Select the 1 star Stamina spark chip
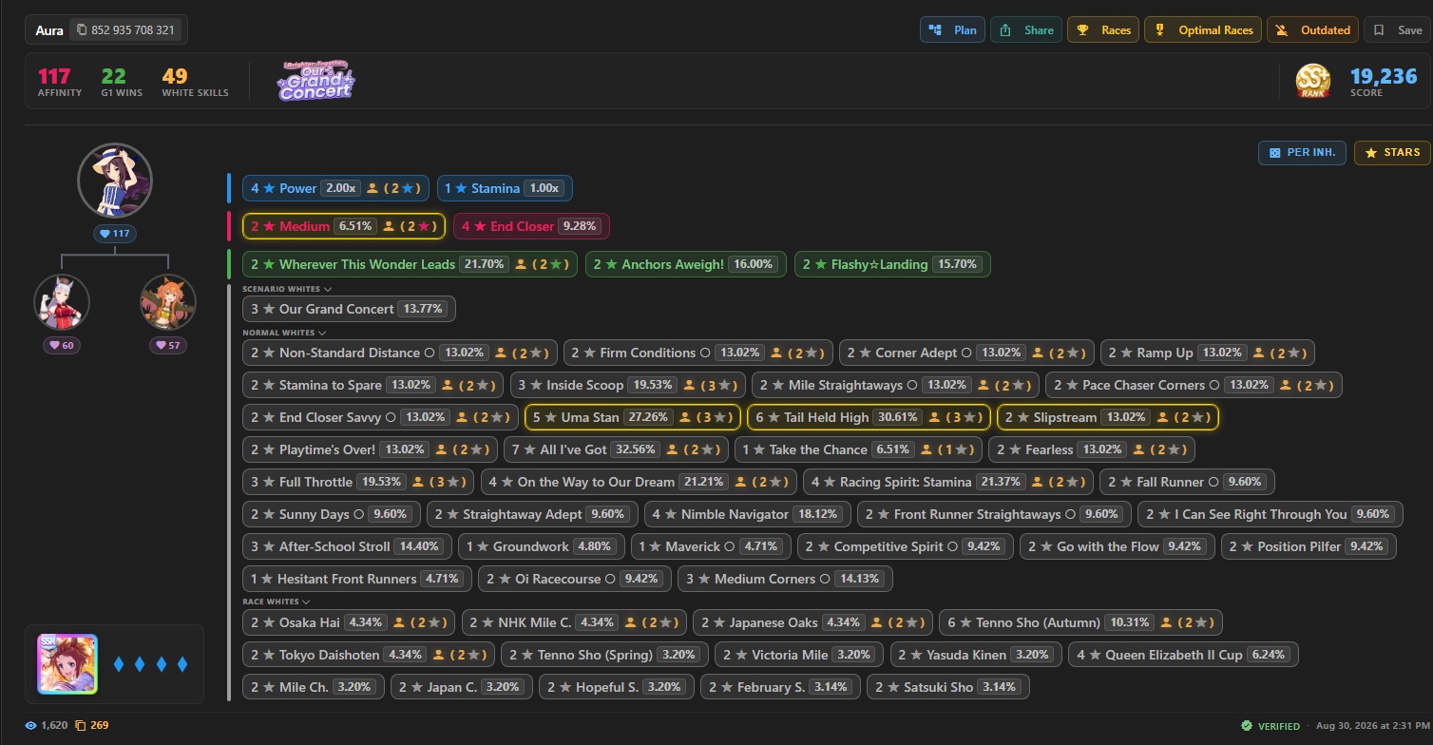 (x=505, y=188)
